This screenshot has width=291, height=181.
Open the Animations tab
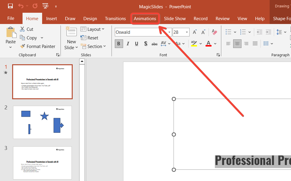coord(145,18)
